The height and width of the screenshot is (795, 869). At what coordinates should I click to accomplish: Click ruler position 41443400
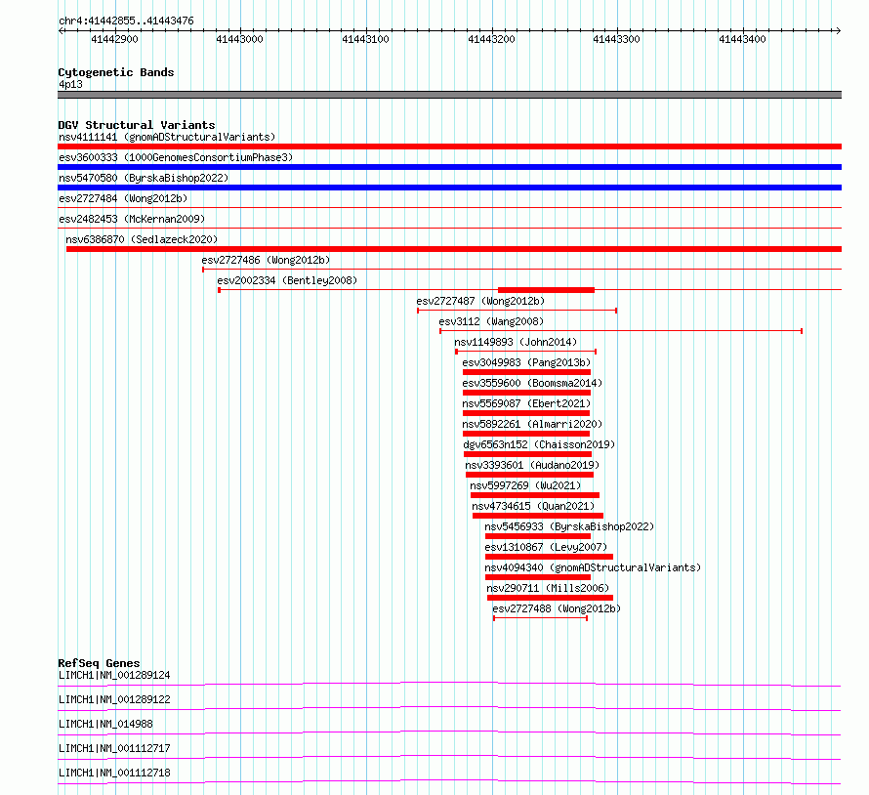(x=742, y=39)
